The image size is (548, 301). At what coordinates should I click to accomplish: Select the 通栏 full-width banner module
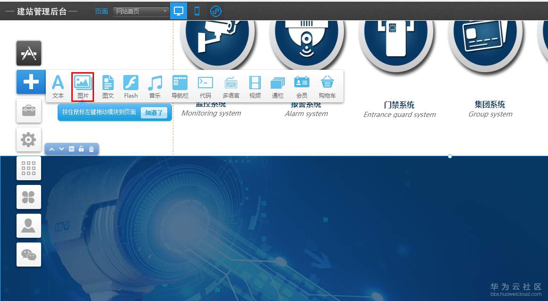[x=278, y=87]
